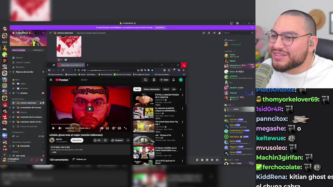Screen dimensions: 333x187
Task: Focus the Discord Buscar search box
Action: click(239, 33)
